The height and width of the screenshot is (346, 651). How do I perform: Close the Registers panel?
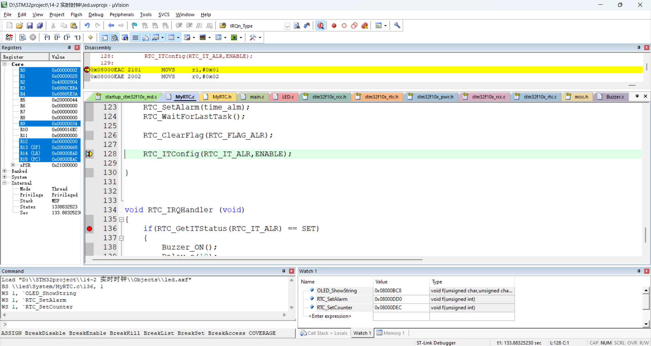click(x=77, y=47)
